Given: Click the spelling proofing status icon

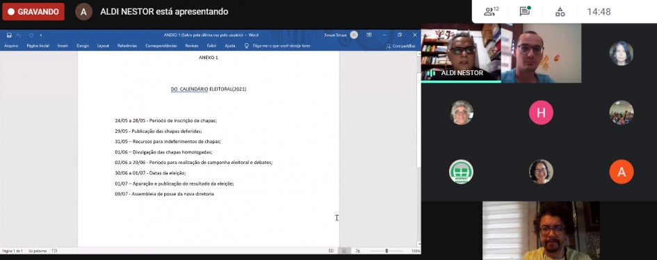Looking at the screenshot, I should 54,251.
